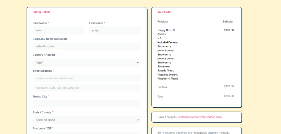281x134 pixels.
Task: Click the Your Order heading
Action: 164,12
